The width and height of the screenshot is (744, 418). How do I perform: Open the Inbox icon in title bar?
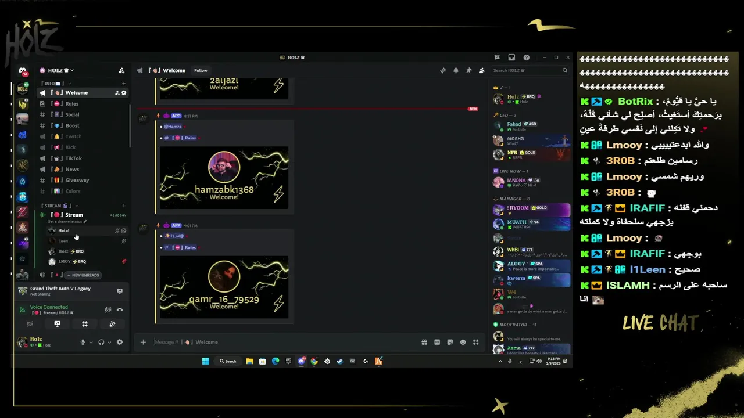pos(512,57)
